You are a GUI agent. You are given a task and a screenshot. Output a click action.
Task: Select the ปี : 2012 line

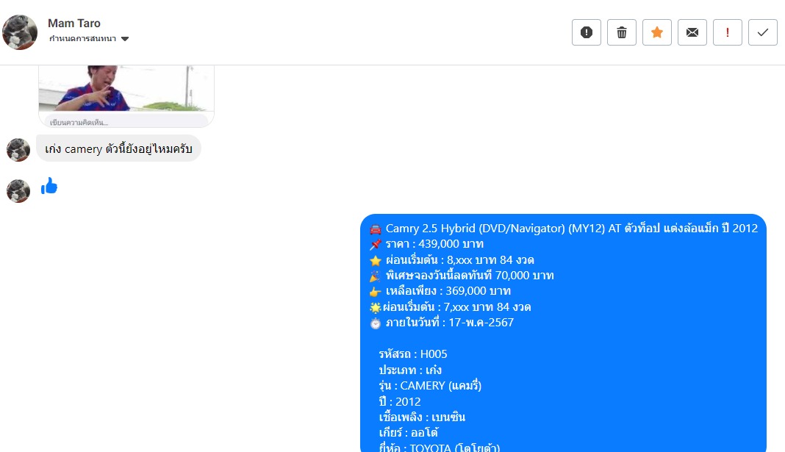400,401
